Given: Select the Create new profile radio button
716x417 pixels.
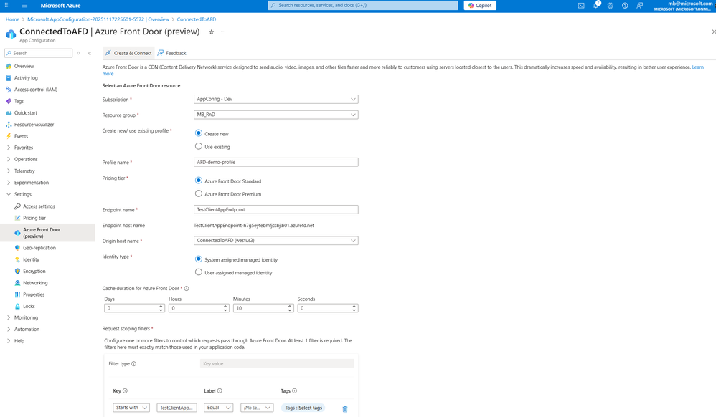Looking at the screenshot, I should [x=199, y=133].
